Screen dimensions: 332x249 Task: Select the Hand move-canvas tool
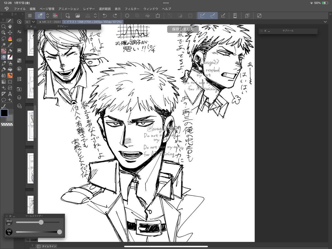point(10,27)
